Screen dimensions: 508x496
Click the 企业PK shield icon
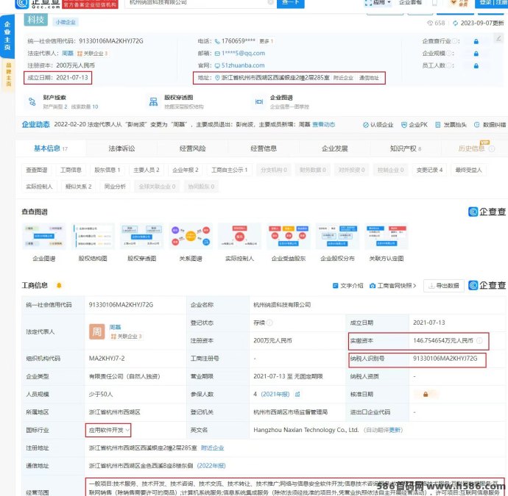[403, 125]
